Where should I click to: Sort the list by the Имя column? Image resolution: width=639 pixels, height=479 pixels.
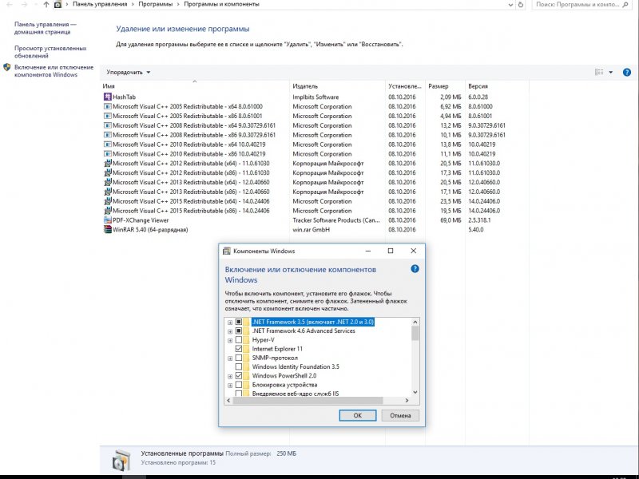(195, 86)
